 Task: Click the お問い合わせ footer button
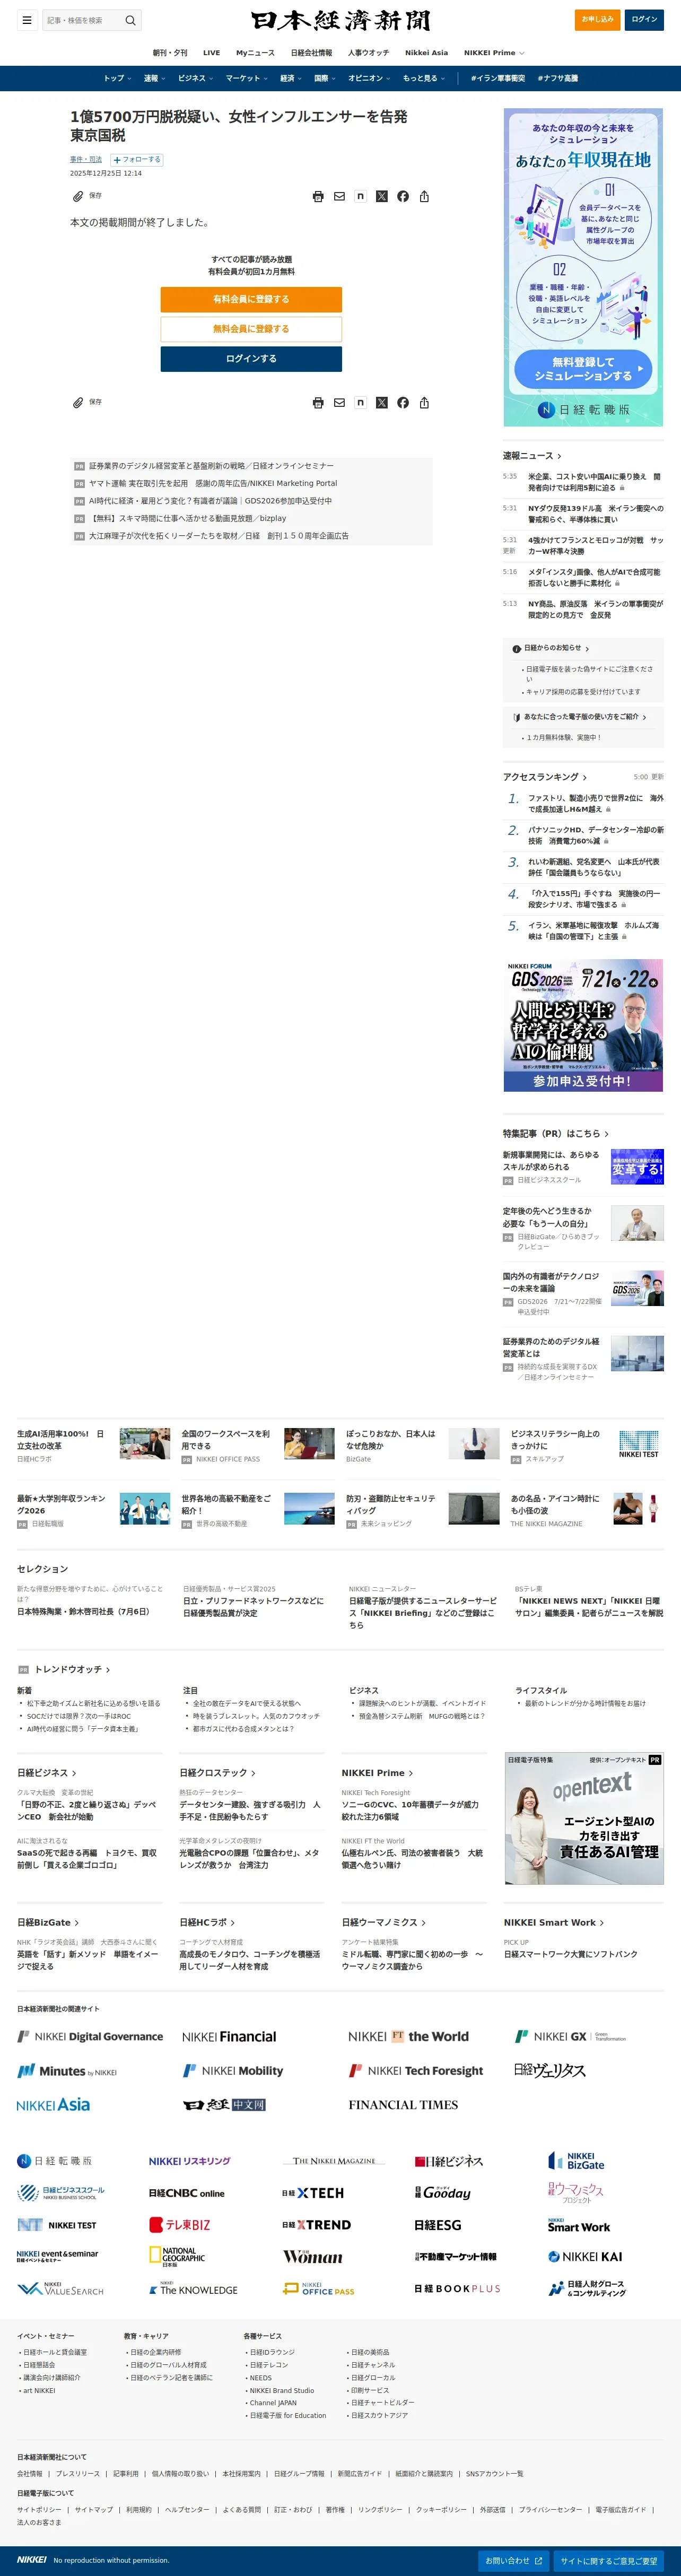click(x=514, y=2560)
